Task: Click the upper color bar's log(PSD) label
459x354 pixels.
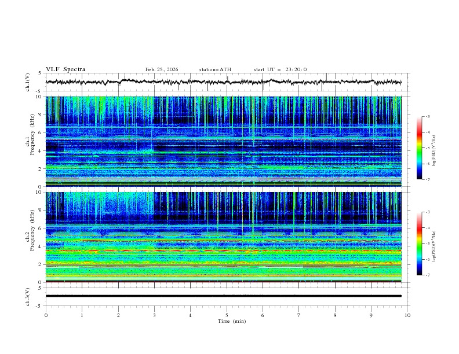Action: coord(434,151)
